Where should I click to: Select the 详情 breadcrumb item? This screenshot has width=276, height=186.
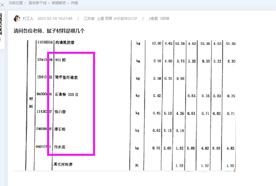(x=74, y=3)
